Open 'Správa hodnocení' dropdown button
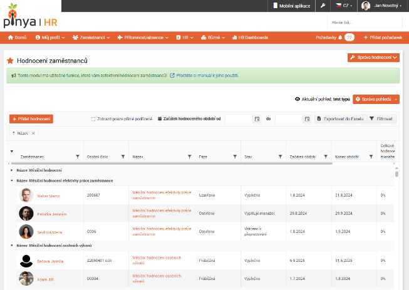 tap(373, 58)
